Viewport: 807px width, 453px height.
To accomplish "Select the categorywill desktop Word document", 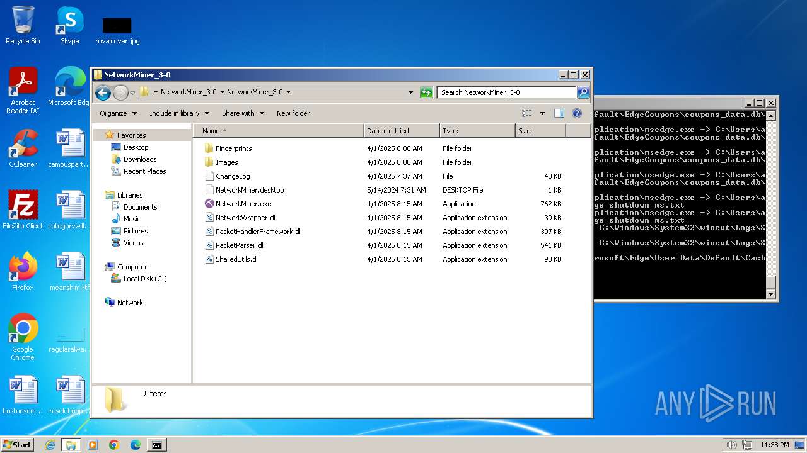I will 69,210.
